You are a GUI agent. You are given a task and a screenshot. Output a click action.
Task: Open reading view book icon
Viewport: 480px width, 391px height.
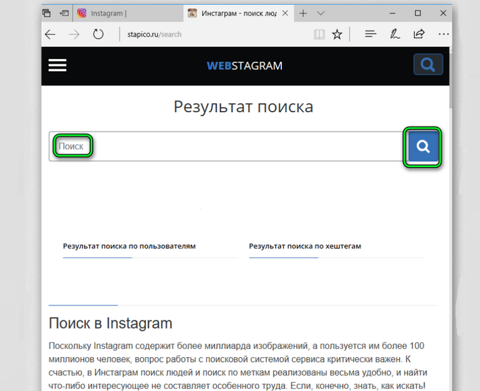click(x=319, y=35)
